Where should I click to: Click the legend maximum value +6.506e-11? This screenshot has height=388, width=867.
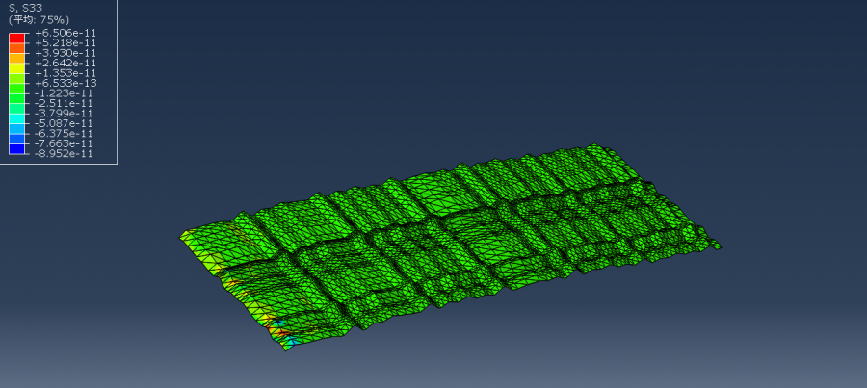pos(66,33)
